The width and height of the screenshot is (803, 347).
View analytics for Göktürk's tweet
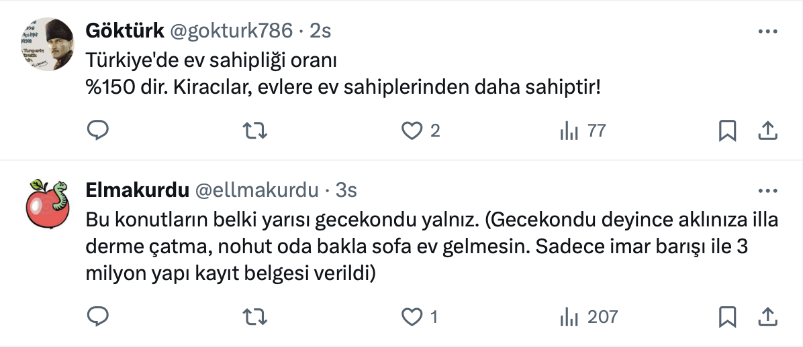point(569,131)
